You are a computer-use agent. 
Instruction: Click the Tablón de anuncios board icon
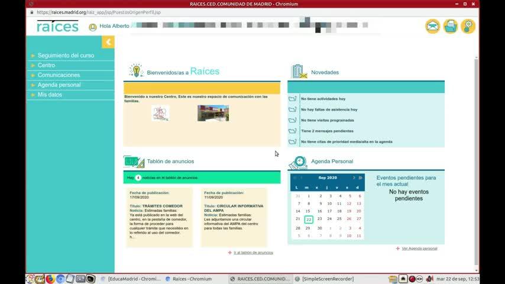coord(134,162)
